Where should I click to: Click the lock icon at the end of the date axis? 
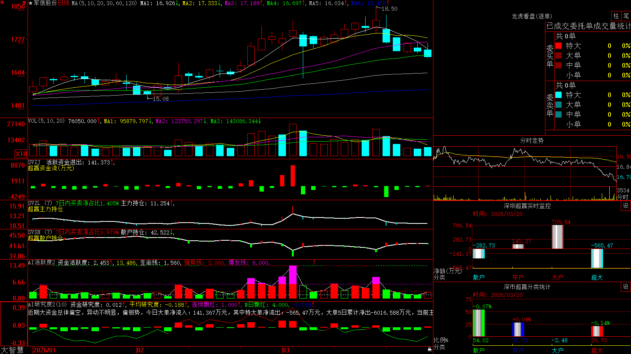coord(429,349)
